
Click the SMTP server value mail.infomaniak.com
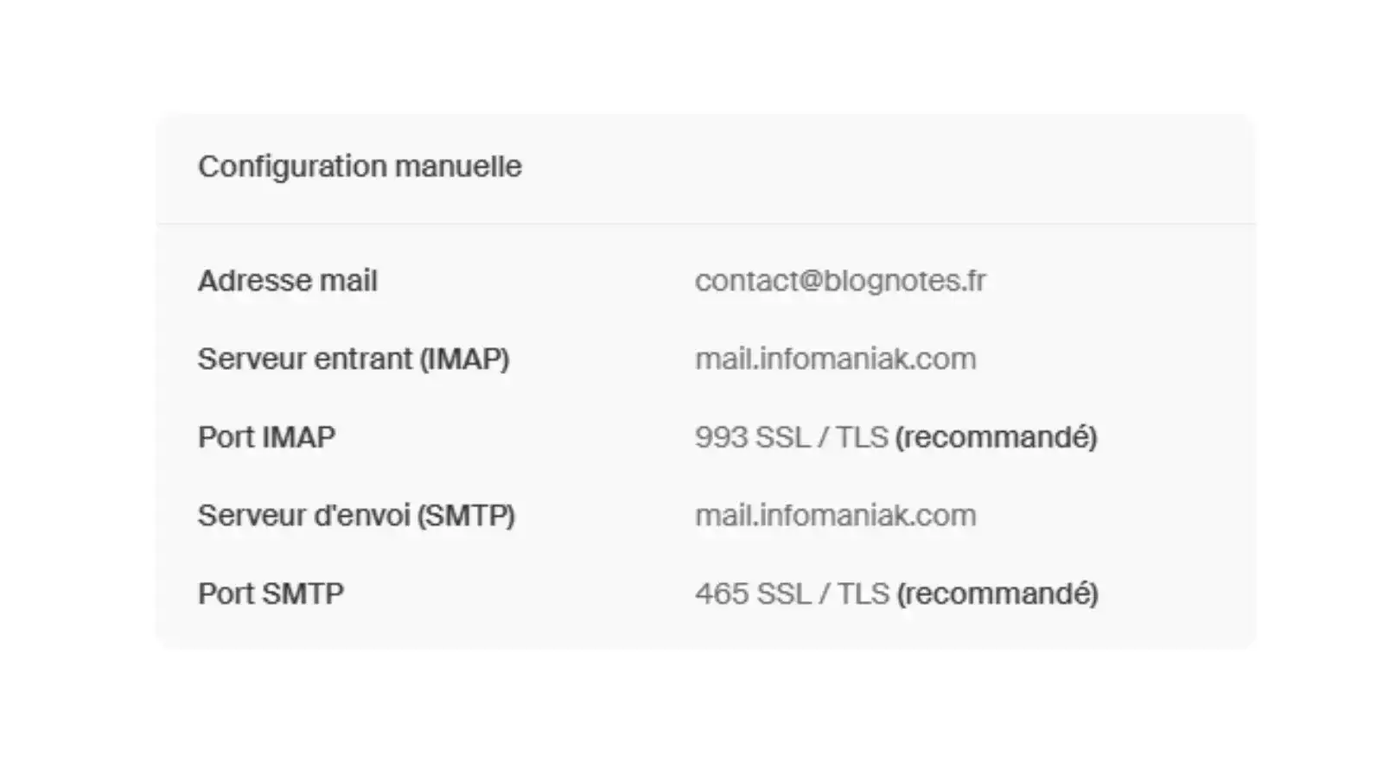pos(835,516)
